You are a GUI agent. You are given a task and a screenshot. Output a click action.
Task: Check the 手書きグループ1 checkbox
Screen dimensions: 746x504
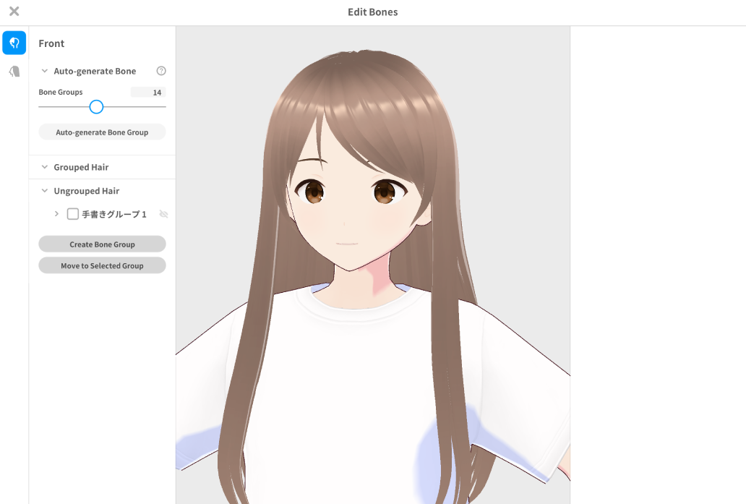(x=73, y=214)
